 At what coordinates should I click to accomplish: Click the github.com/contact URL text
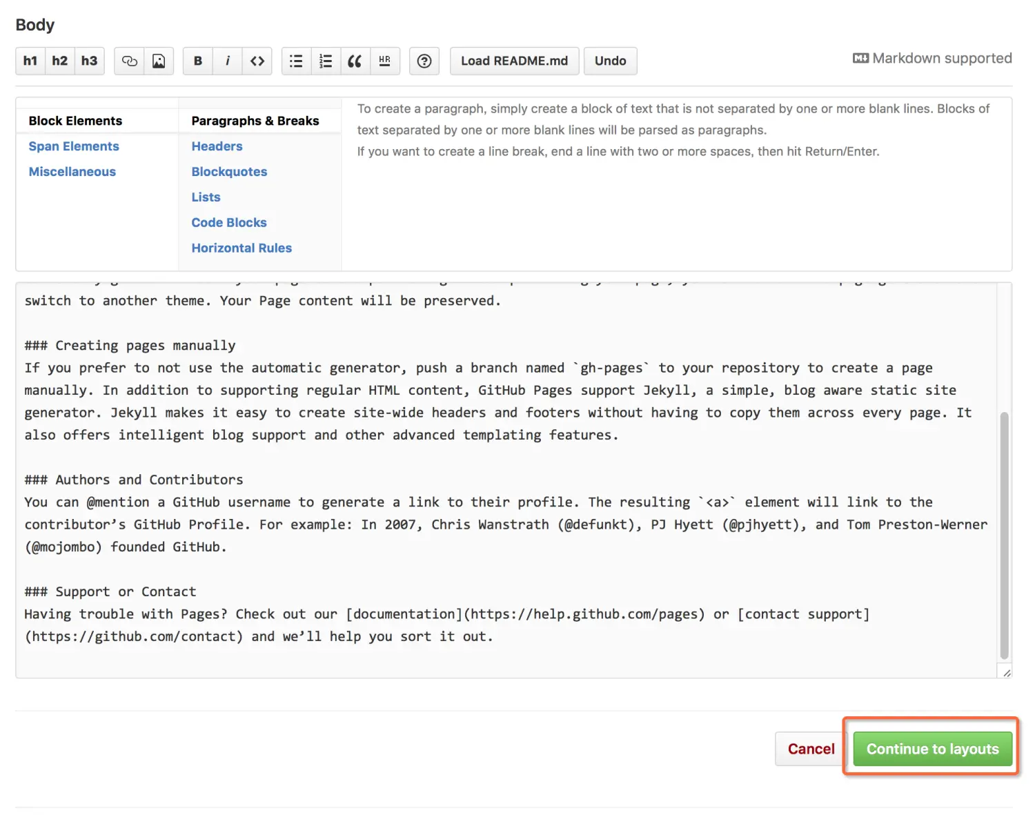(134, 636)
